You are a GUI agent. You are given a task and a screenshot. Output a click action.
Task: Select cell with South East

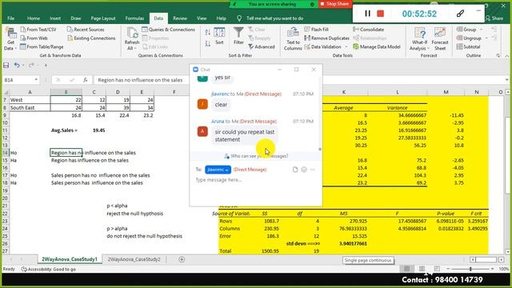(30, 107)
